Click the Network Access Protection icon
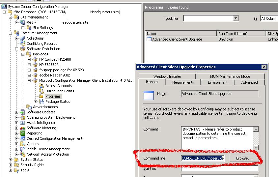278x177 pixels. (x=23, y=154)
